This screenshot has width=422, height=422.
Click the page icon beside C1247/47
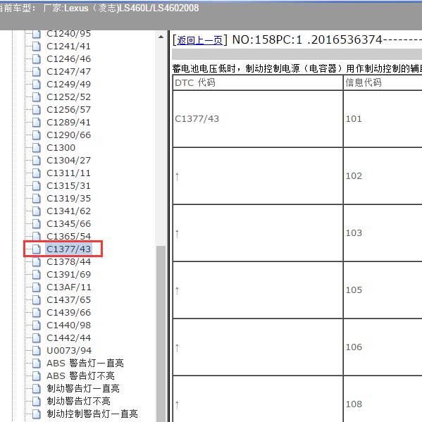(37, 72)
